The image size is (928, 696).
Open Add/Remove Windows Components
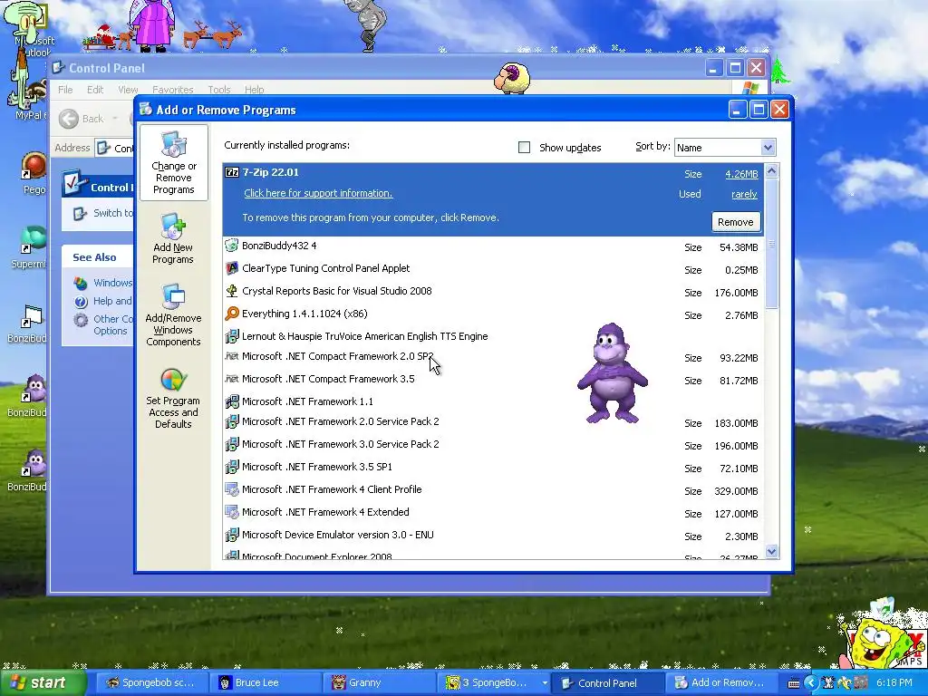173,315
